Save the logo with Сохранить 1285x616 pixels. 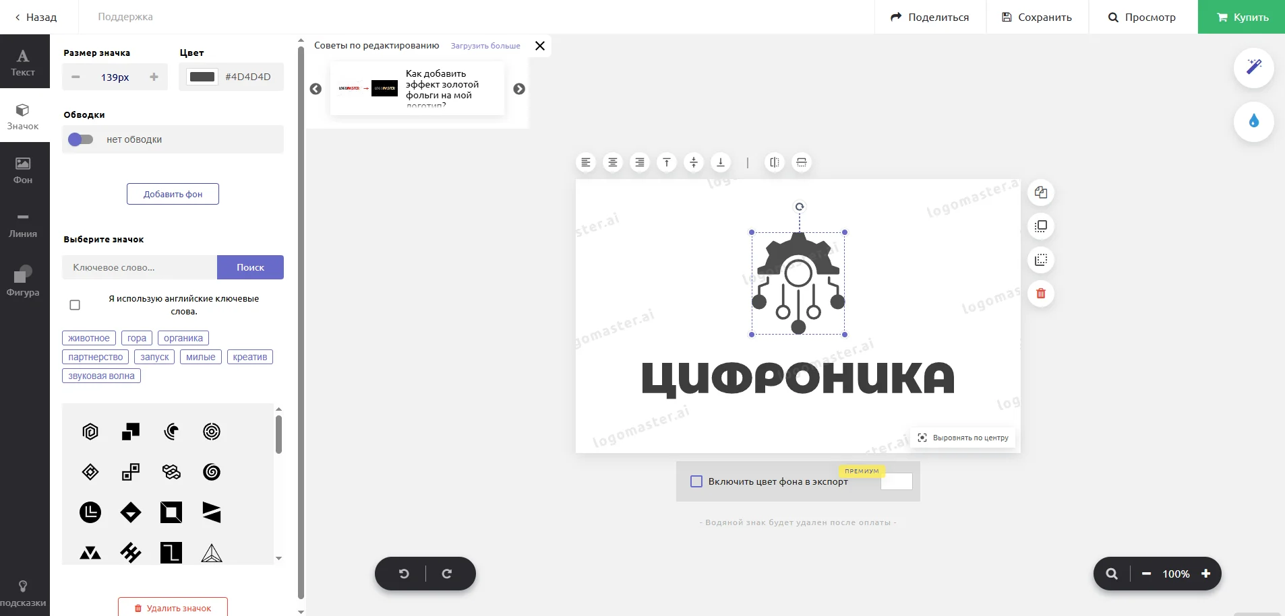click(x=1037, y=17)
